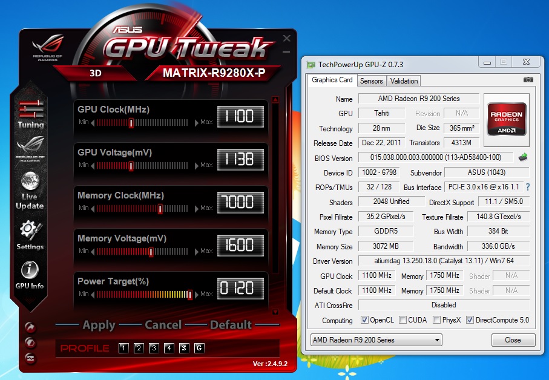
Task: Take a GPU-Z screenshot with camera icon
Action: pos(528,80)
